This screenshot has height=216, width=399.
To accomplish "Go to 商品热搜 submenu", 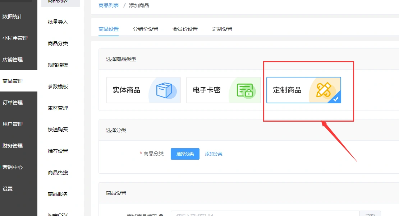I will tap(58, 173).
